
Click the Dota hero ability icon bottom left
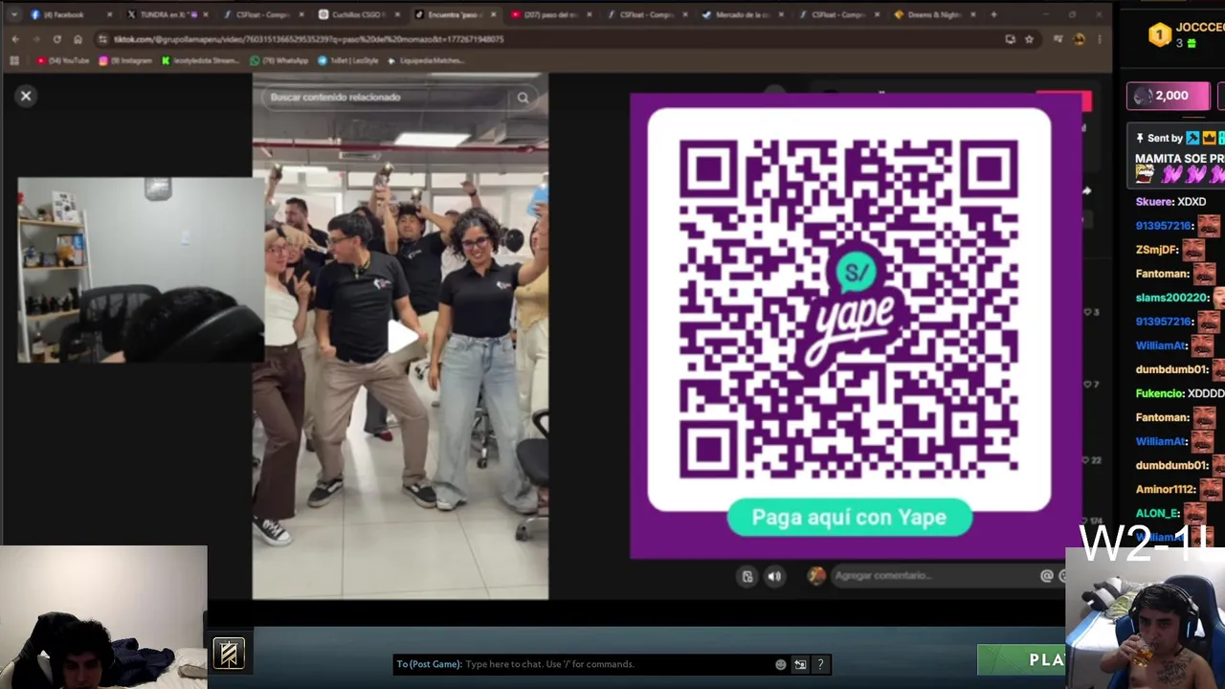[229, 654]
